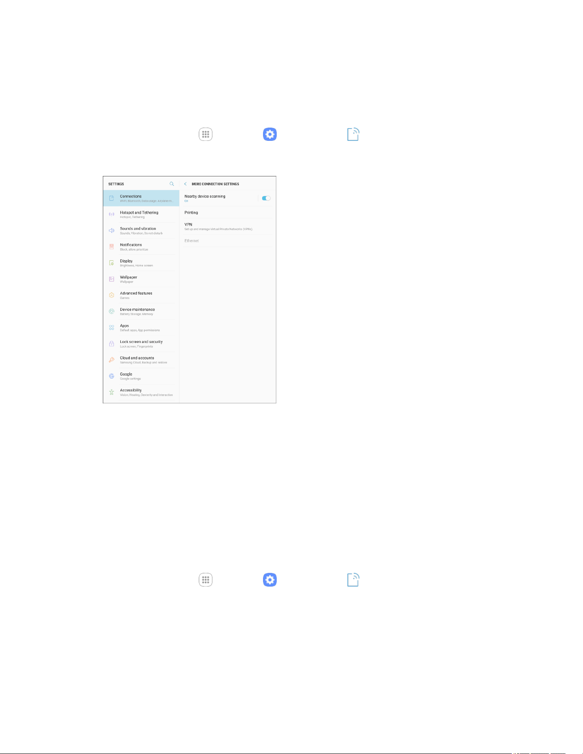The width and height of the screenshot is (583, 754).
Task: Tap the Hotspot and Tethering antenna icon
Action: point(111,214)
